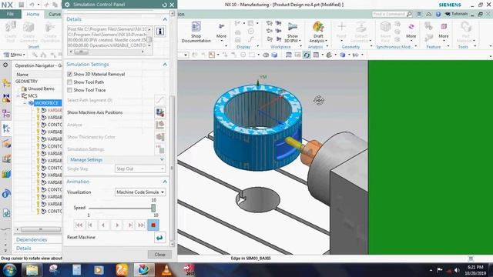Play the simulation forward
The height and width of the screenshot is (277, 493).
(x=117, y=225)
